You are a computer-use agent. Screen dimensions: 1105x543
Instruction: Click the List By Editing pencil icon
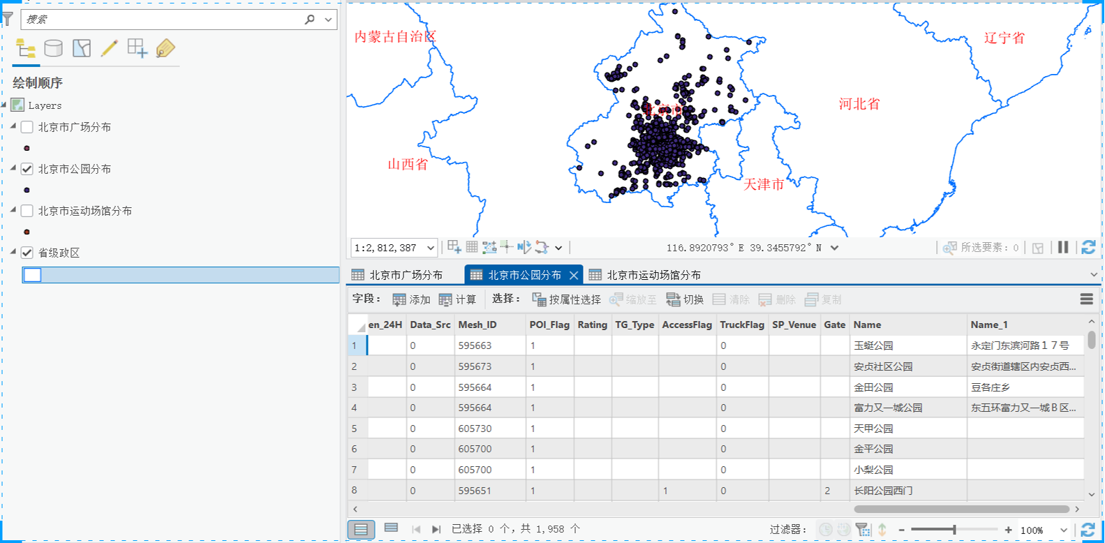pos(110,48)
